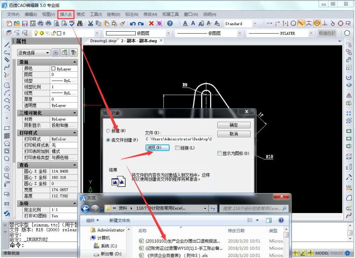
Task: Click the 文件(E) path input field
Action: pyautogui.click(x=179, y=139)
